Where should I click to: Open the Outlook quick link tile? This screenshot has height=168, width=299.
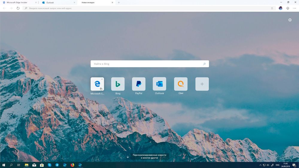point(160,84)
